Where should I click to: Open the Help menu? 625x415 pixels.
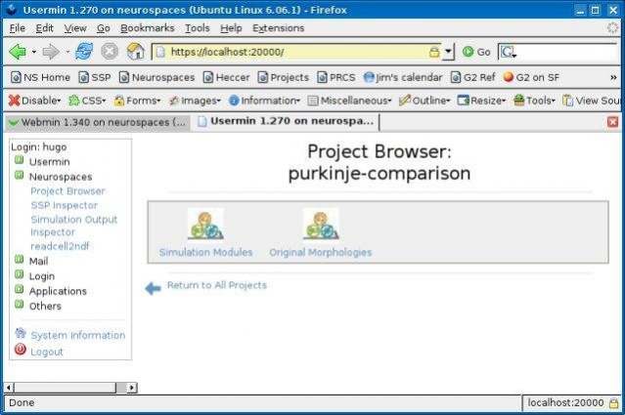point(231,28)
